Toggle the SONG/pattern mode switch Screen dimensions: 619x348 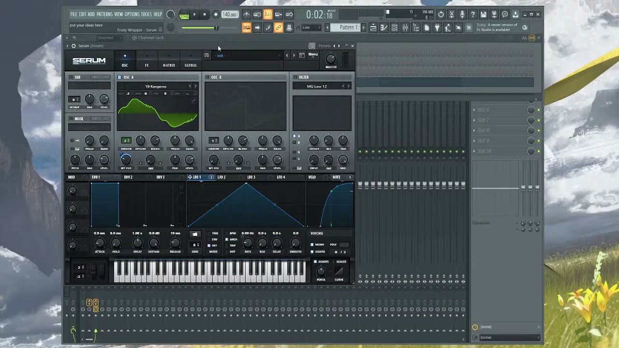(x=184, y=14)
